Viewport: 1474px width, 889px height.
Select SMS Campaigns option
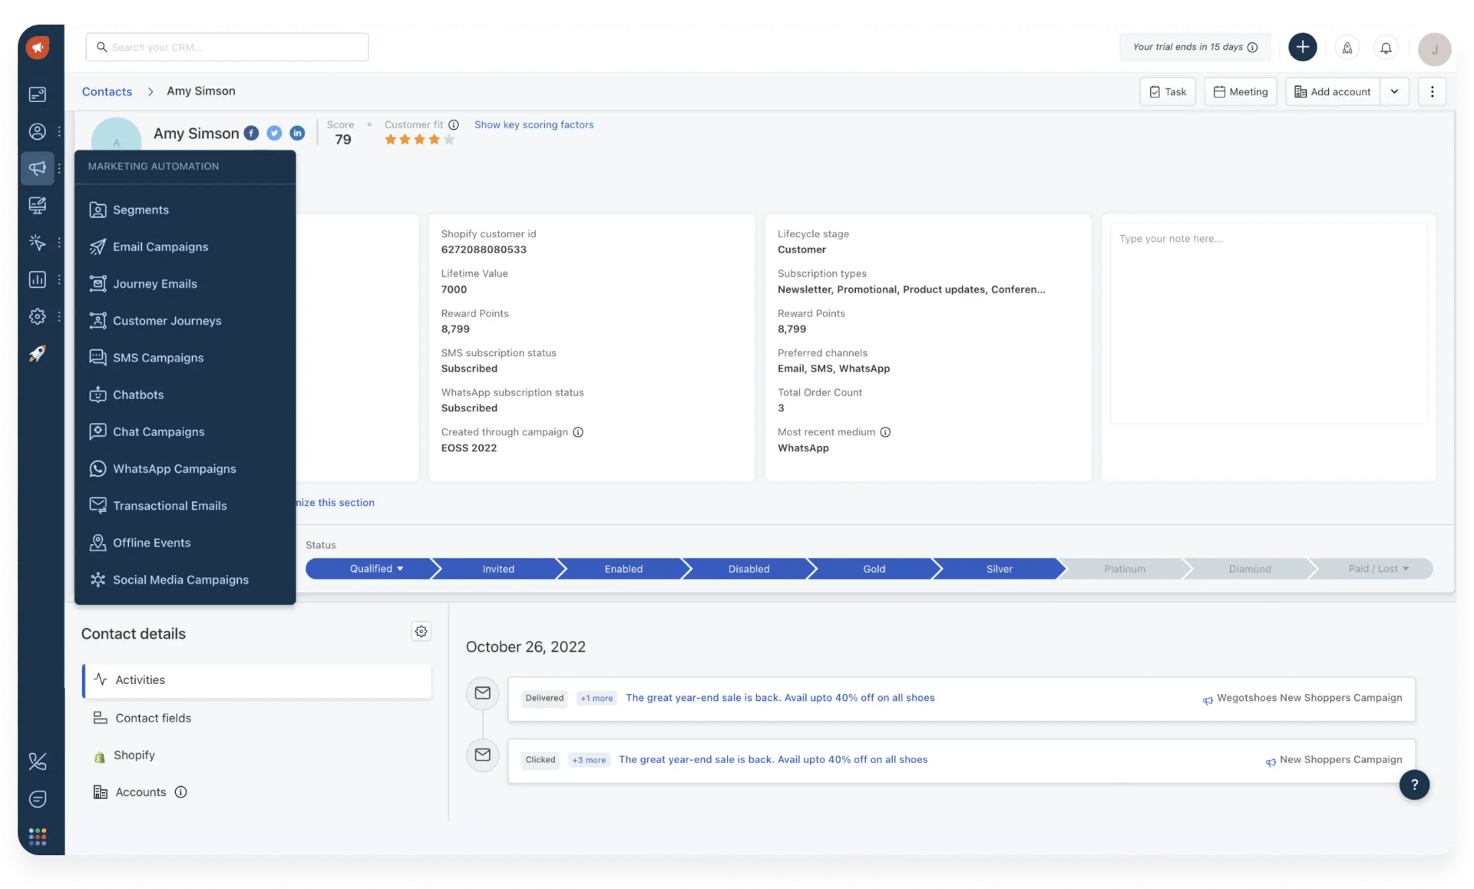coord(158,357)
